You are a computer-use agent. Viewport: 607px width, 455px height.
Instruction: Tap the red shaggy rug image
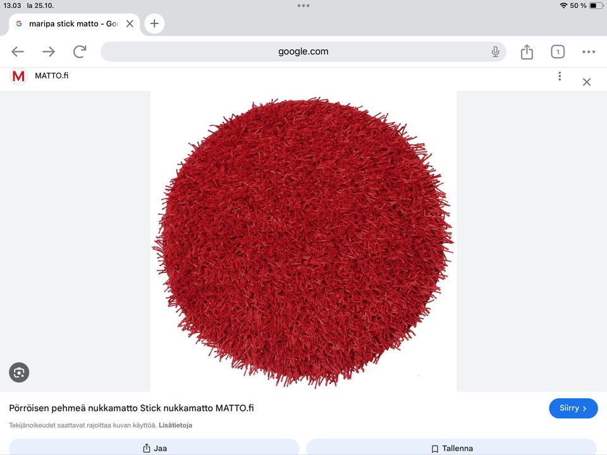point(303,241)
